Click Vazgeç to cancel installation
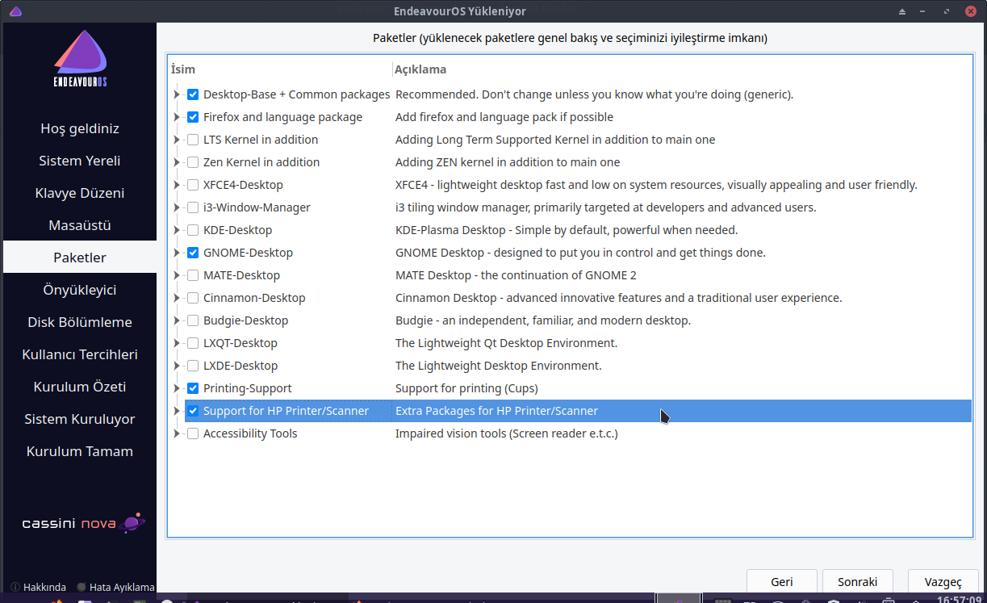 pyautogui.click(x=943, y=582)
